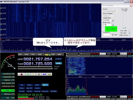
Task: Click the Exit [F4] button
Action: pyautogui.click(x=8, y=98)
